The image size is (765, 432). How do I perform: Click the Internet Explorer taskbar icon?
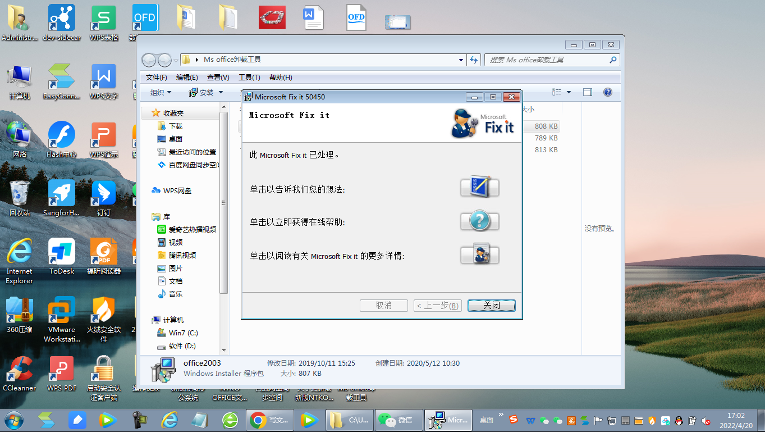pos(170,420)
